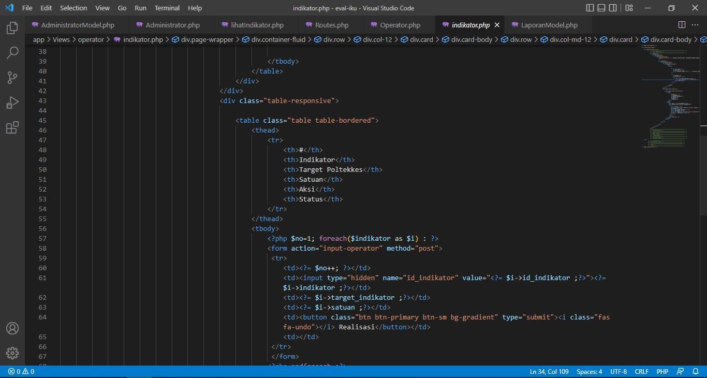Select div.card-body in the breadcrumb path
This screenshot has width=707, height=378.
pos(471,39)
